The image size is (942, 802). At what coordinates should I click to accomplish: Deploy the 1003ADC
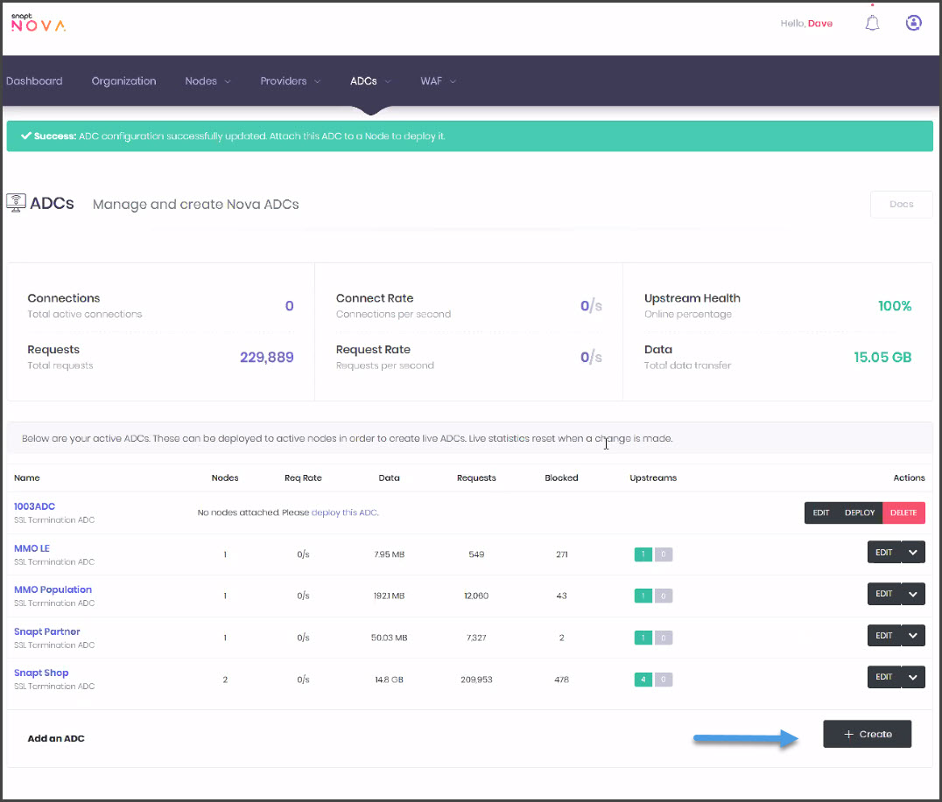pyautogui.click(x=860, y=513)
